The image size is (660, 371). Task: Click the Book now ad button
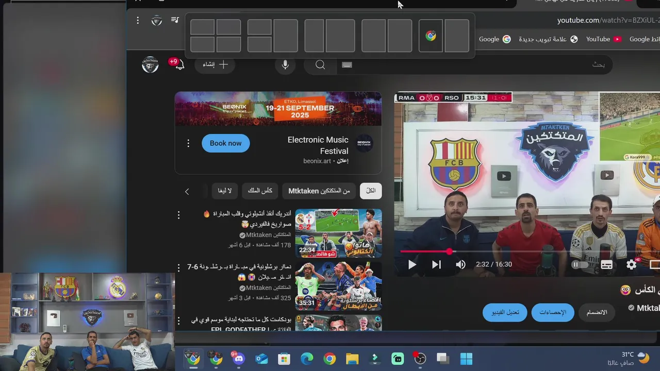point(225,143)
